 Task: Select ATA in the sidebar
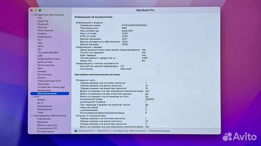tap(40, 18)
